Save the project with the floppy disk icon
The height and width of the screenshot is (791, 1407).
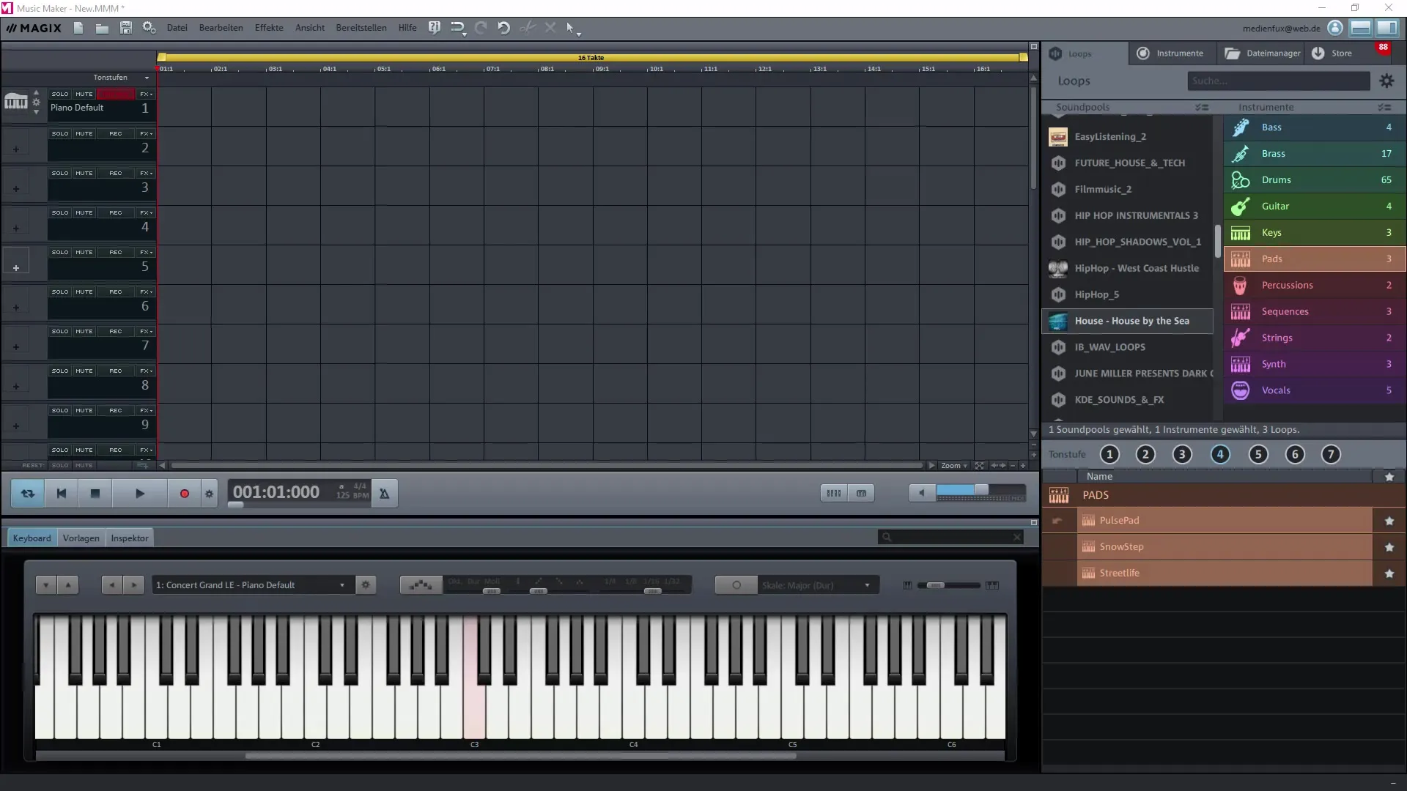tap(125, 28)
